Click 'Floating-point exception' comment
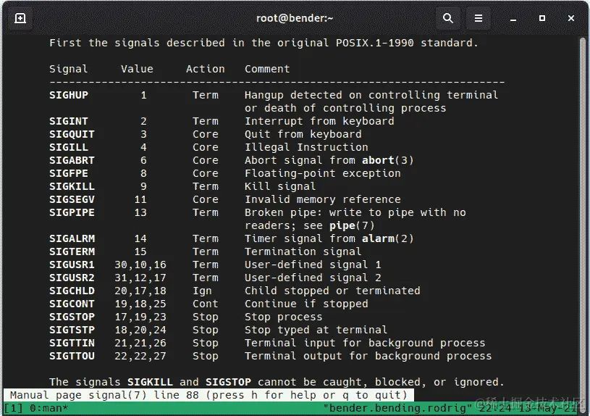 (322, 173)
